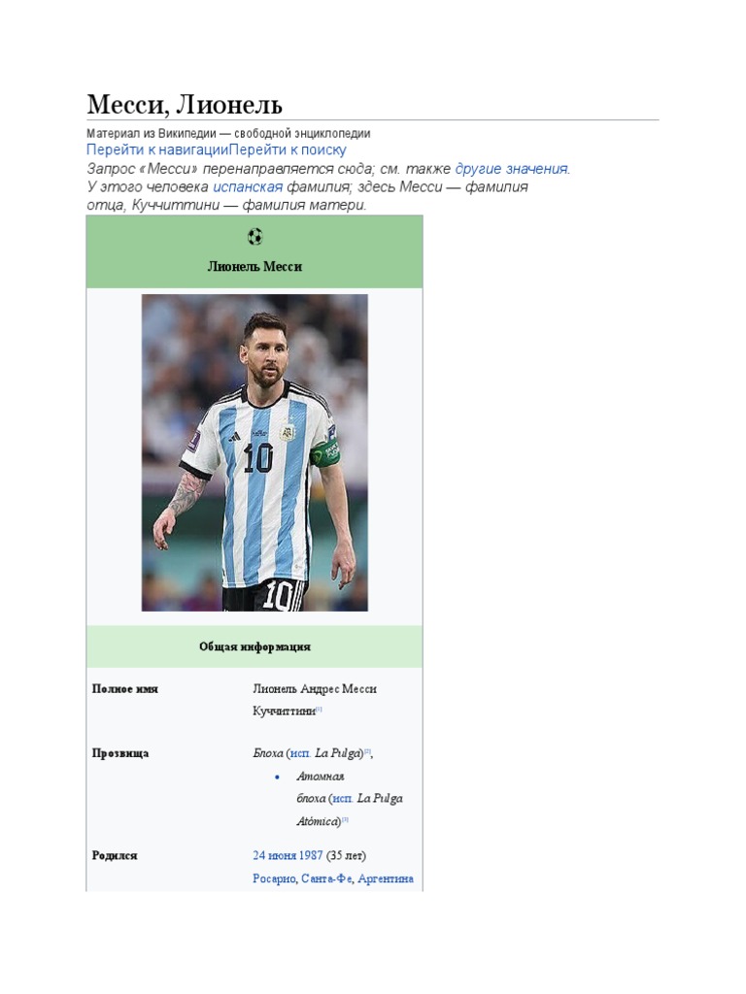Screen dimensions: 746x994
Task: Open 'исп.' link next to La Pulga
Action: point(300,753)
